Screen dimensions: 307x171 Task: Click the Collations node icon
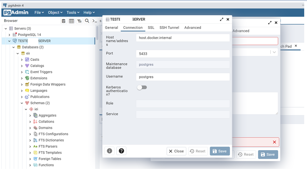[35, 122]
